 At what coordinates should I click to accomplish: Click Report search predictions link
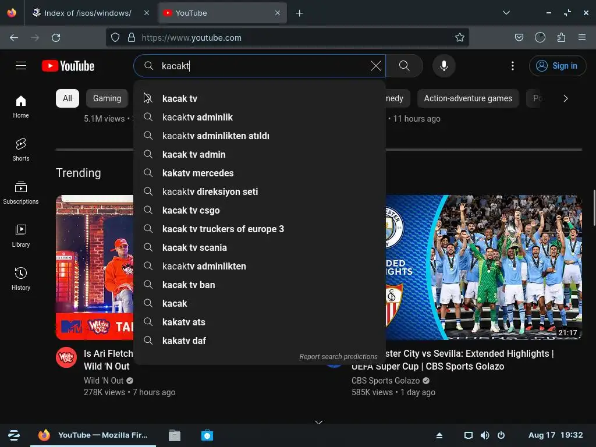tap(338, 357)
